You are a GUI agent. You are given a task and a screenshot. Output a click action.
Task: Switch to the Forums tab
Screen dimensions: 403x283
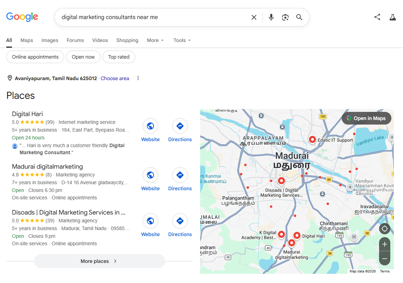[75, 41]
